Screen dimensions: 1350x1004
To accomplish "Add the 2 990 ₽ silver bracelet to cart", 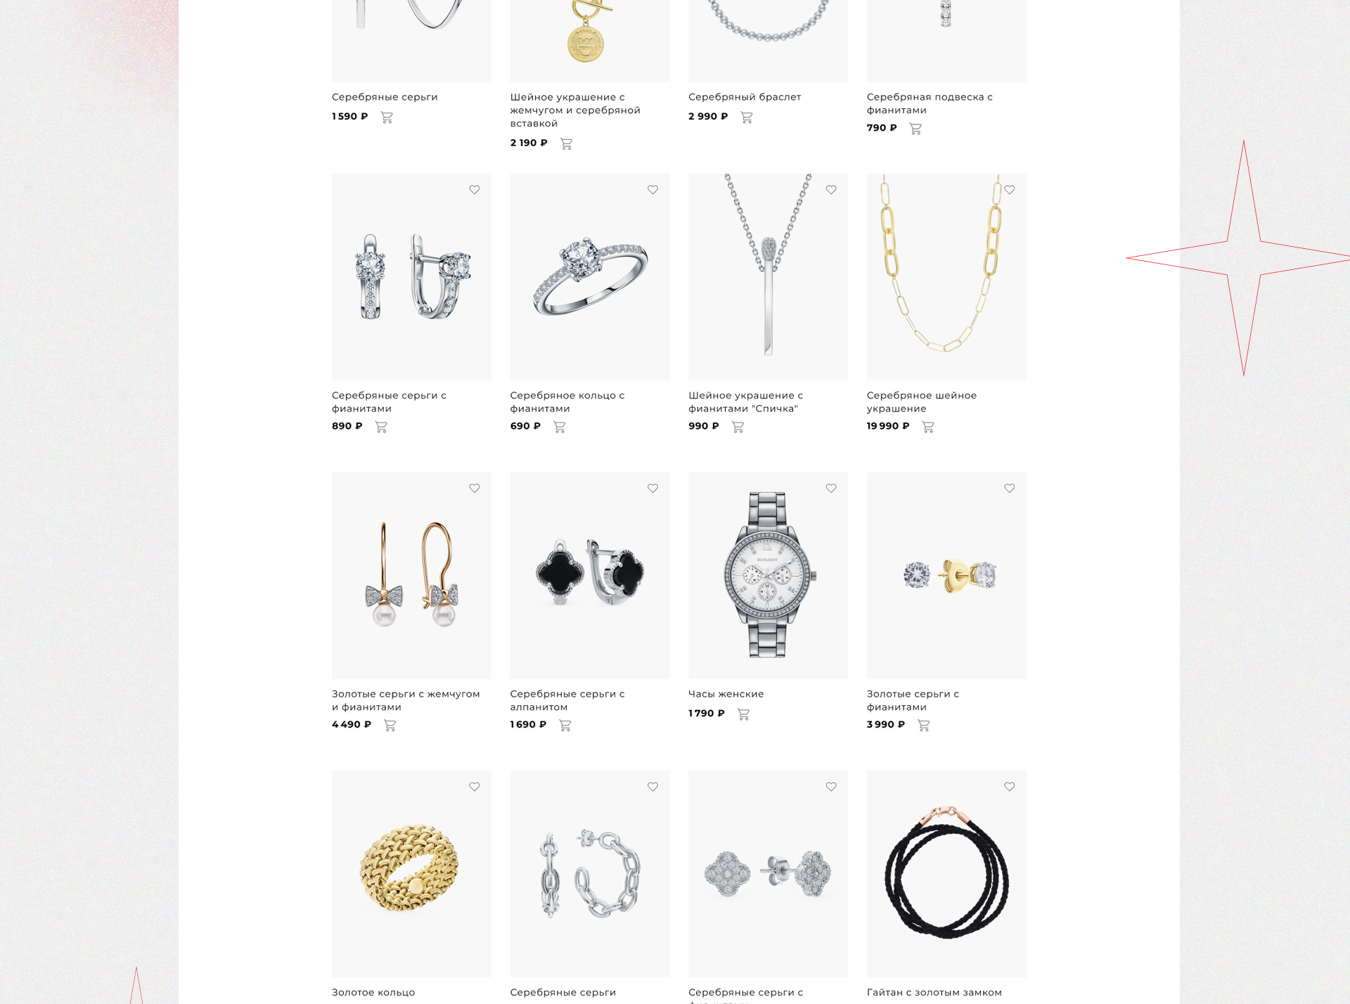I will coord(747,117).
